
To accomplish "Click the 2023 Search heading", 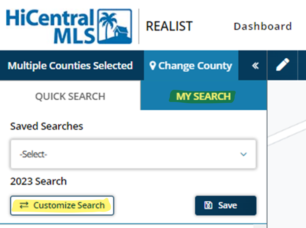I will 38,181.
